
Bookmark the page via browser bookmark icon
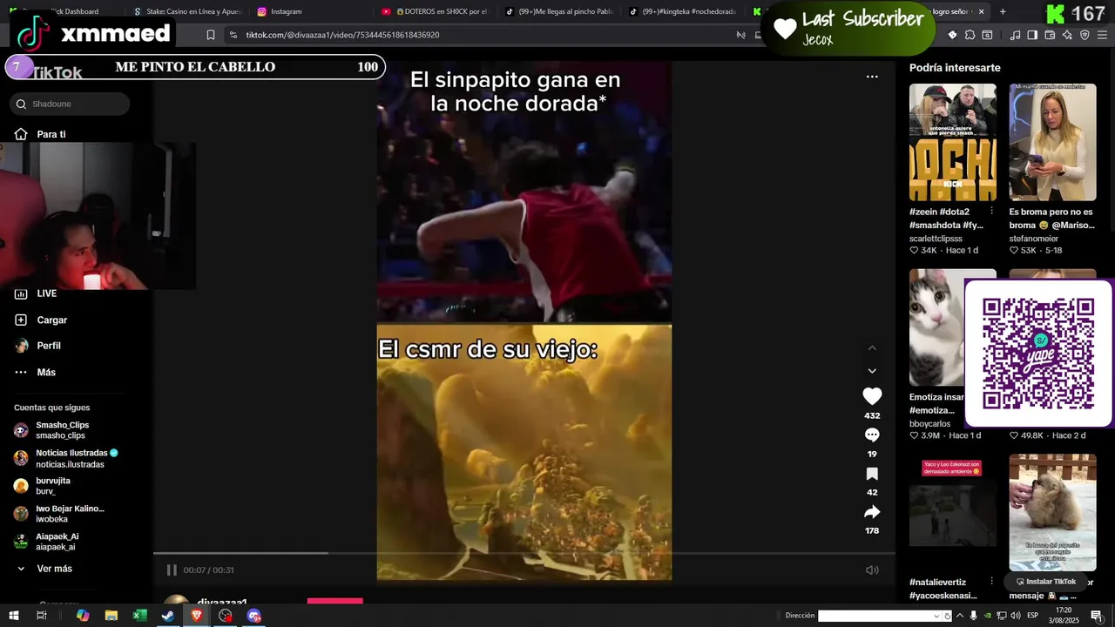211,35
